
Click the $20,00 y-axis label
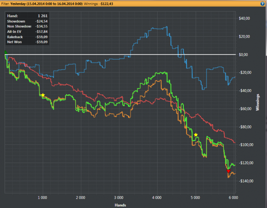pyautogui.click(x=244, y=37)
